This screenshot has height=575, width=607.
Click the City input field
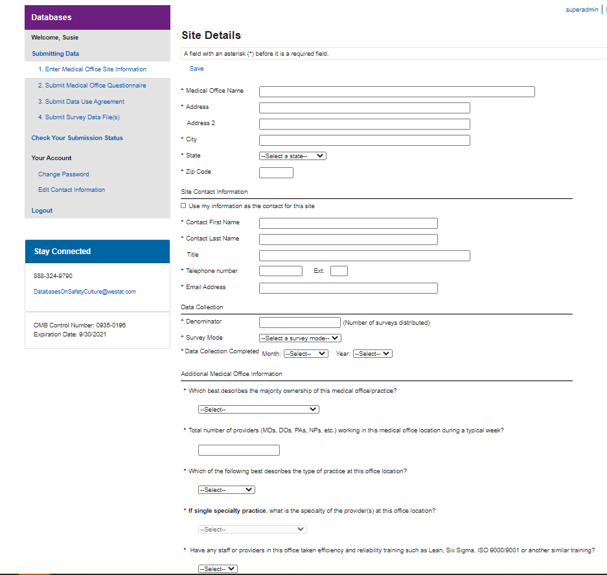tap(365, 140)
